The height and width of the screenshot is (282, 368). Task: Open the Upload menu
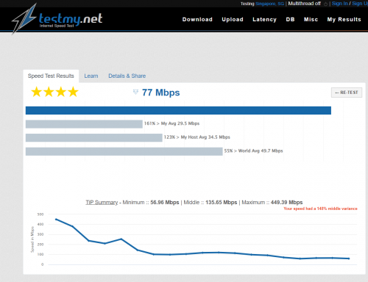pos(233,19)
